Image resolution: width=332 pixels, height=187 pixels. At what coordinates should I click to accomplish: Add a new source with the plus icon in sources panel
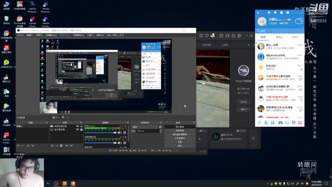[52, 146]
